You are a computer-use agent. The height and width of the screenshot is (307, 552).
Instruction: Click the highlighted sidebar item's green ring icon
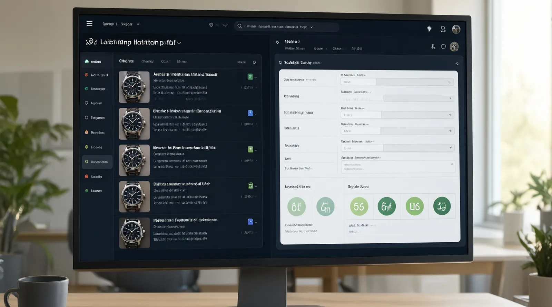[x=87, y=162]
